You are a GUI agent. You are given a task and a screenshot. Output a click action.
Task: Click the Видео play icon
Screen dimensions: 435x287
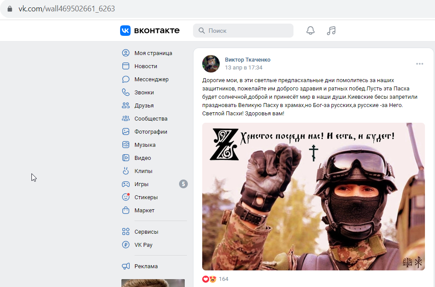point(126,158)
